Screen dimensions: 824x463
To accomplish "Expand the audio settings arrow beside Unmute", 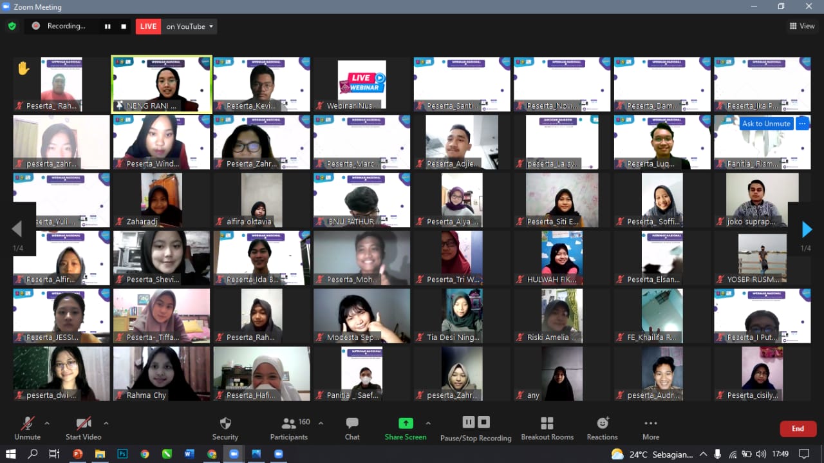I will click(x=47, y=423).
